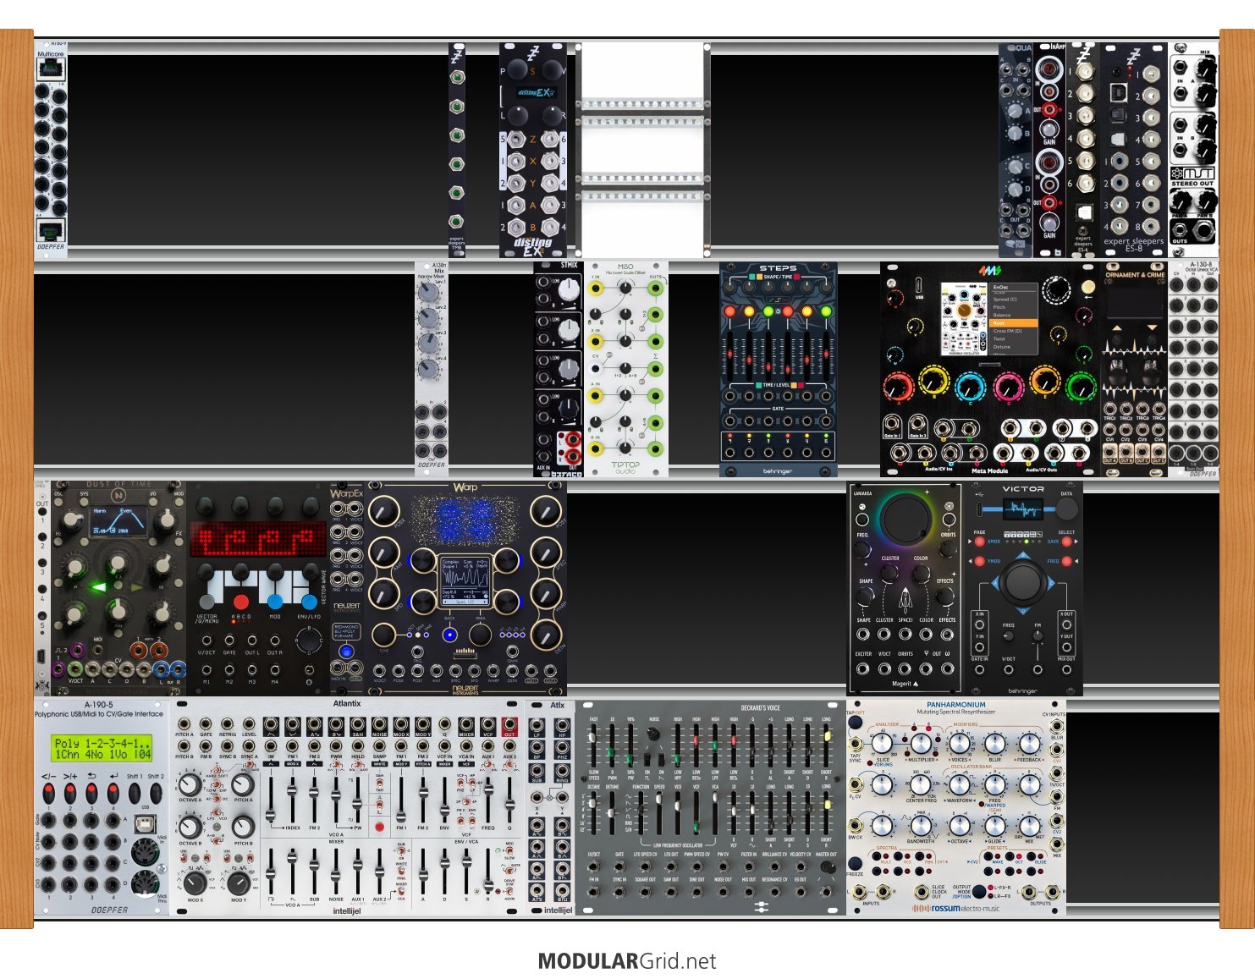Click the MOD X knob on Atlantix
1255x979 pixels.
(x=194, y=883)
